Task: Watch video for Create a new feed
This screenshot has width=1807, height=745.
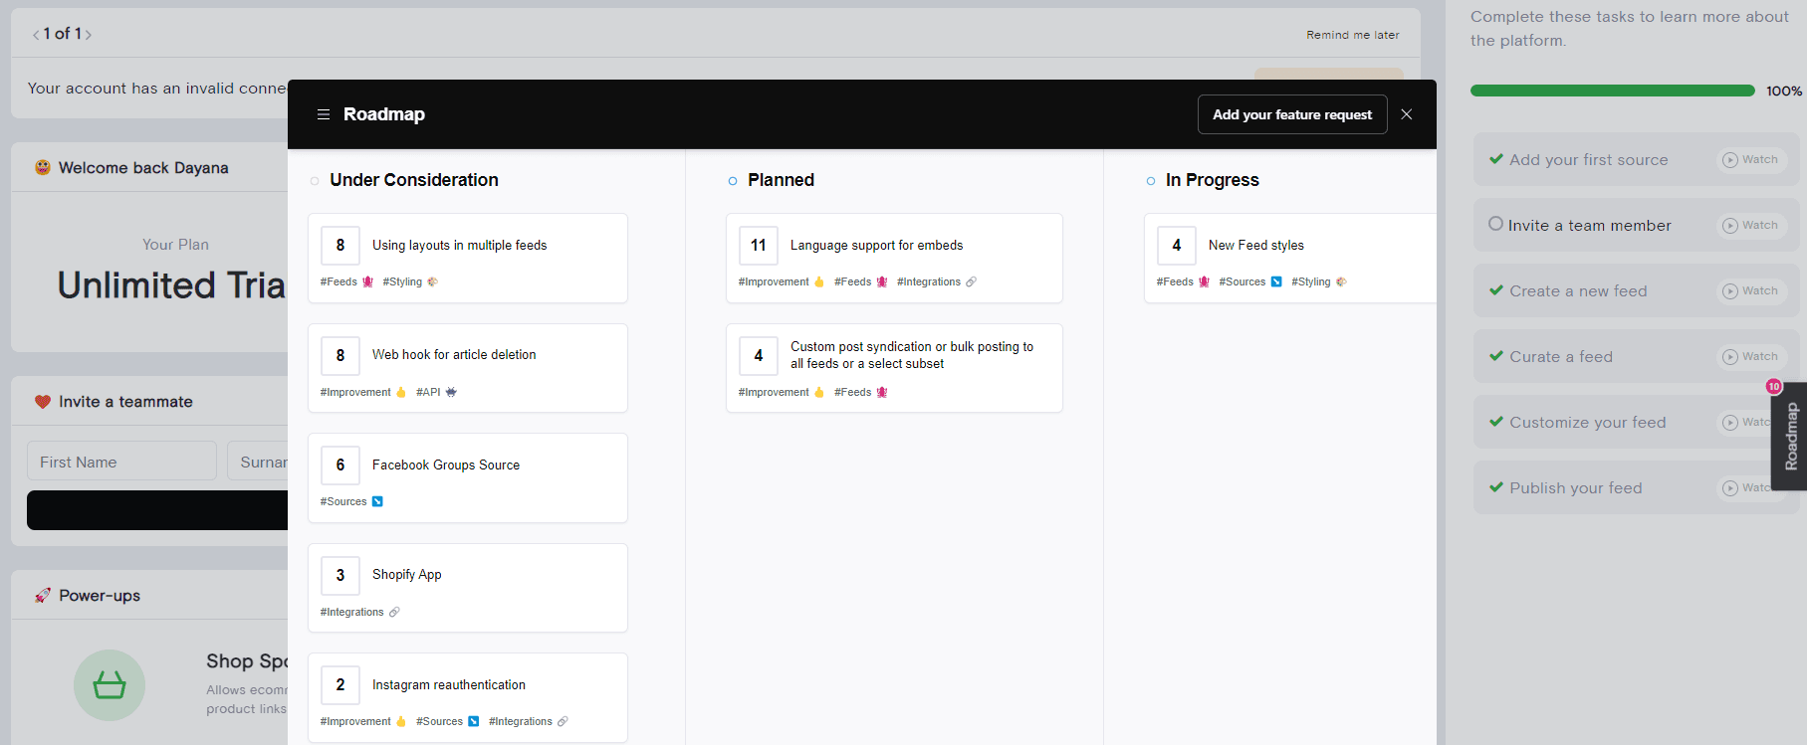Action: pos(1750,291)
